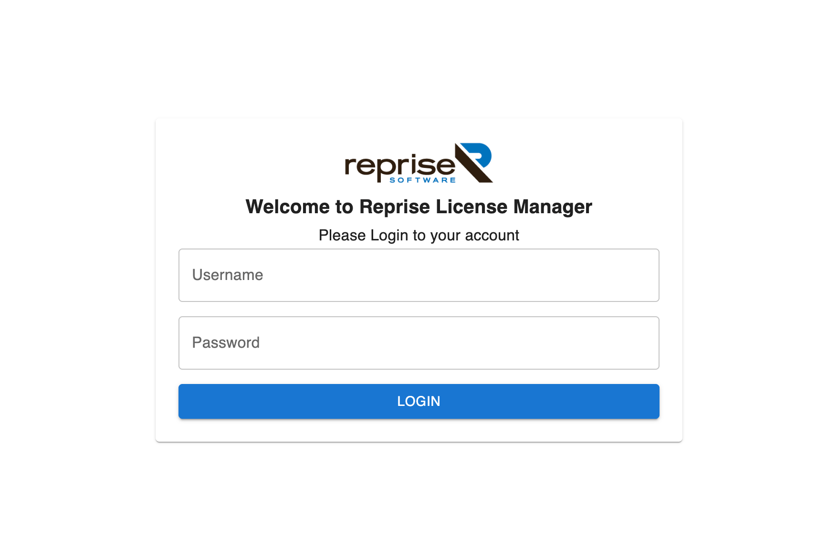Click 'License Manager' in the heading
Image resolution: width=838 pixels, height=560 pixels.
coord(514,207)
